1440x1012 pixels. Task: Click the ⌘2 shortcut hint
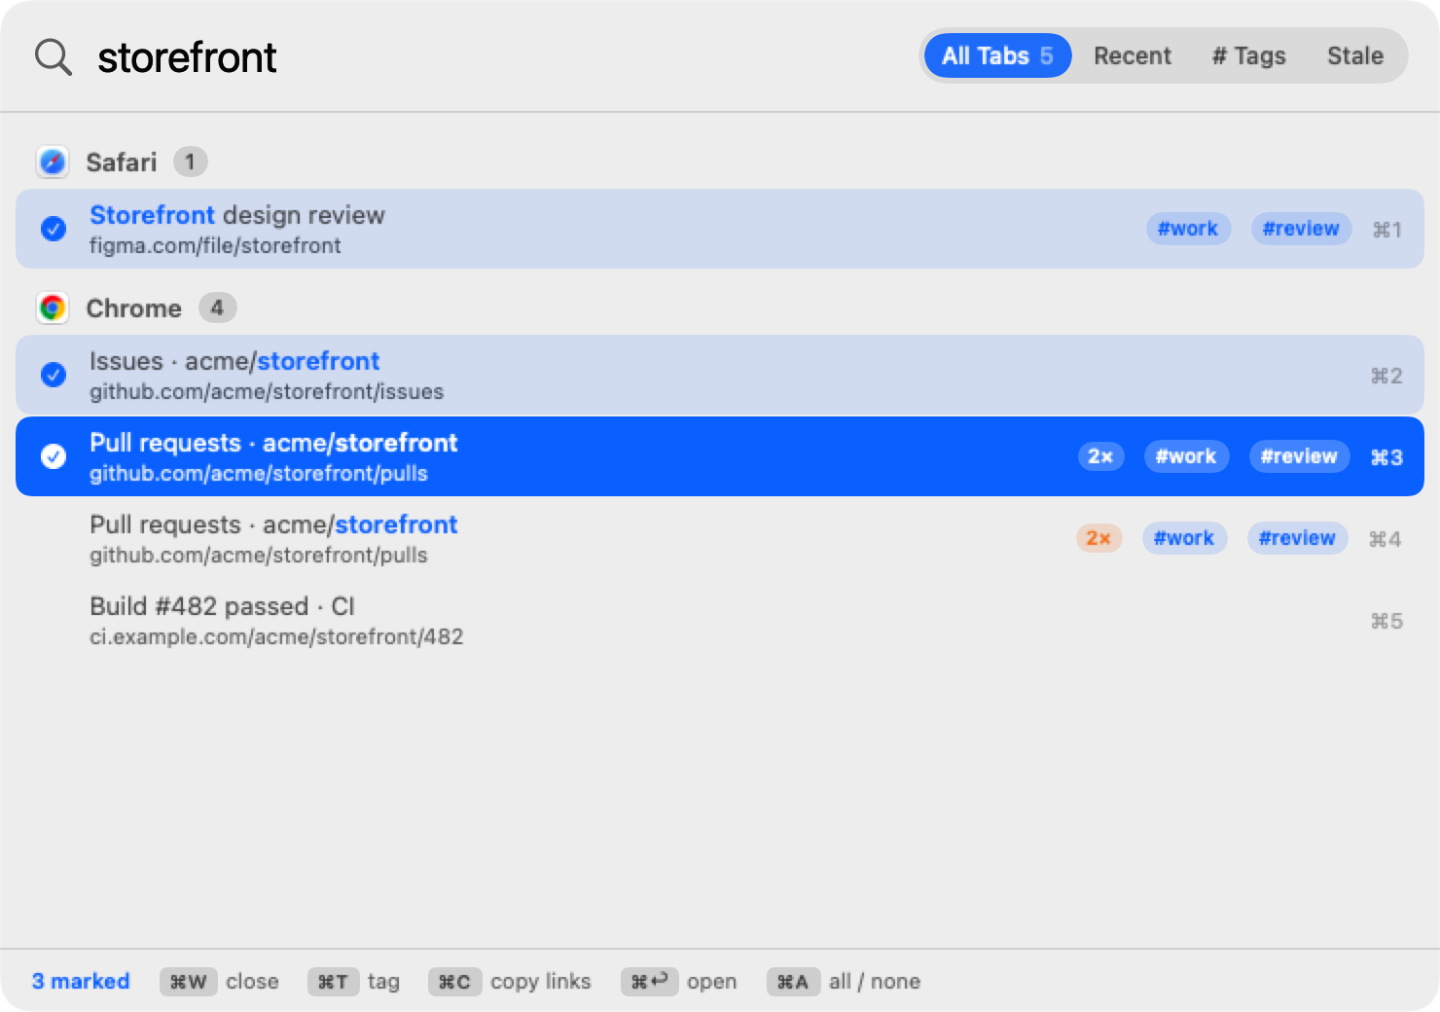1386,376
